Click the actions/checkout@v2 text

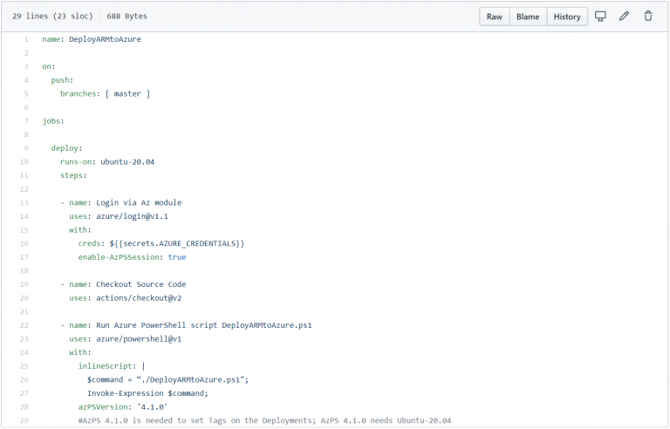[137, 298]
